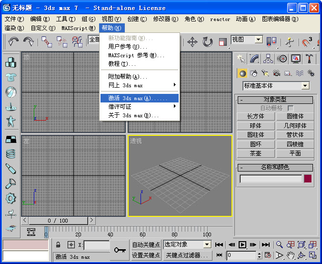Toggle 自动关键点 auto key mode
Screen dimensions: 322x264
(x=146, y=245)
